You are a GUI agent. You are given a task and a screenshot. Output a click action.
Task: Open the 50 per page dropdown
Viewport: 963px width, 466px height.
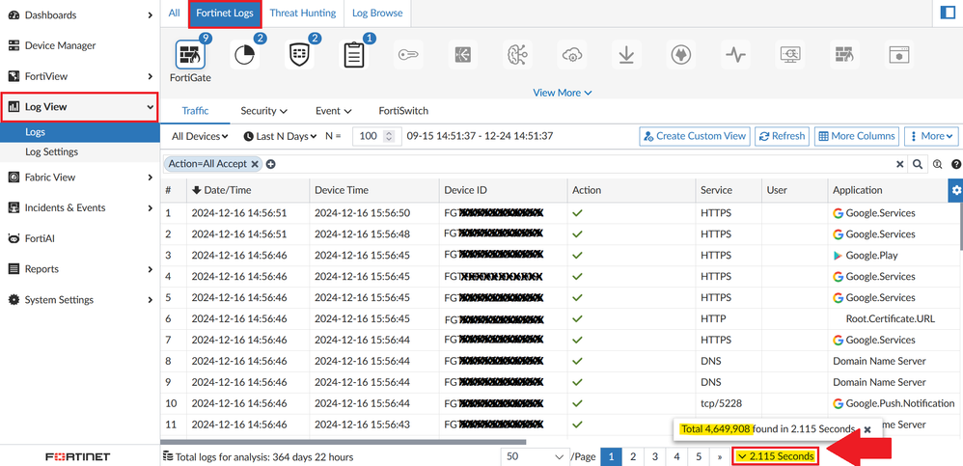point(535,456)
